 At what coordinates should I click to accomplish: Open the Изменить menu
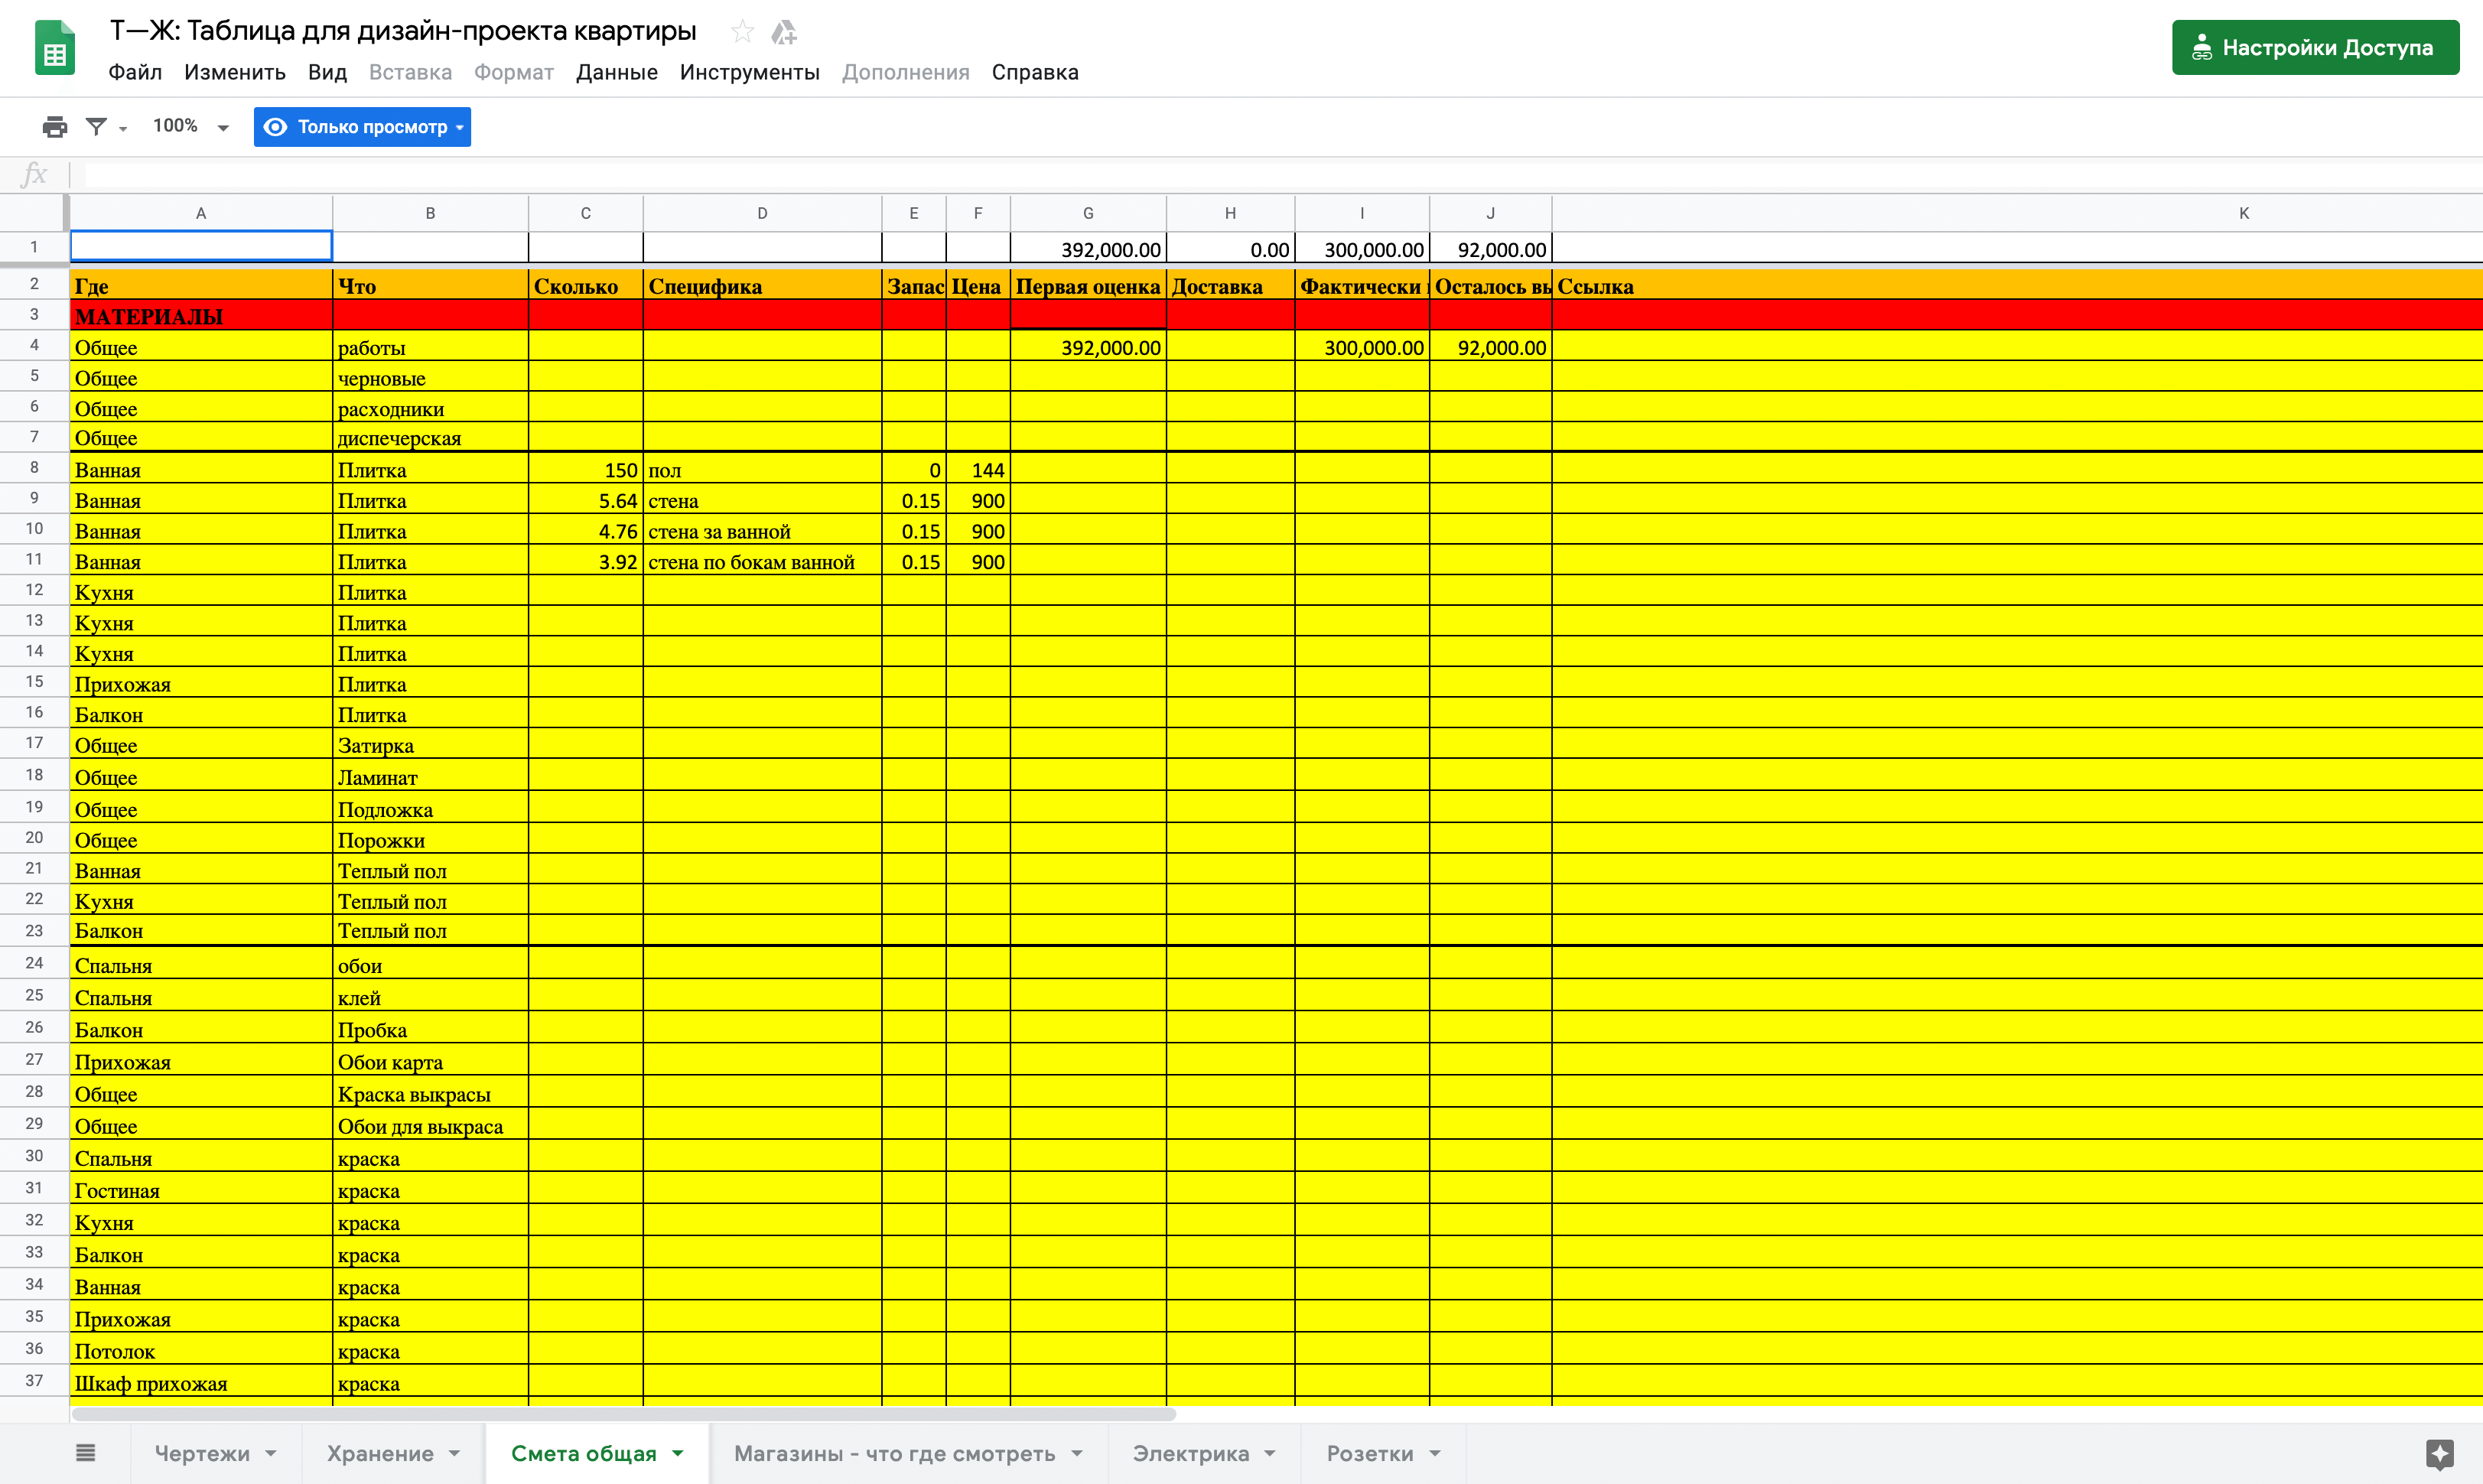(x=235, y=72)
